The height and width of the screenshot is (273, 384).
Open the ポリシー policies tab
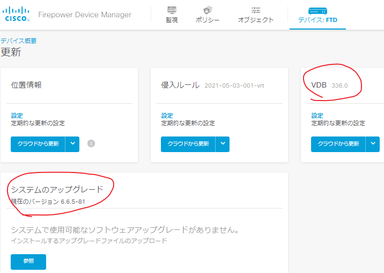coord(208,15)
